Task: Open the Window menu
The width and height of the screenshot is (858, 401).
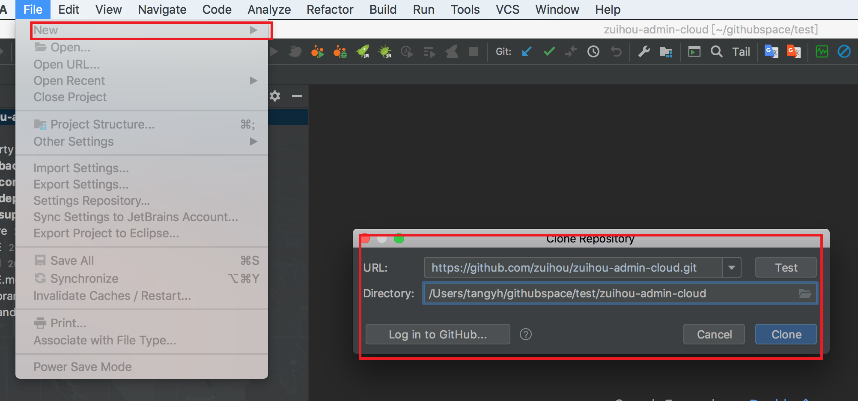Action: click(x=557, y=9)
